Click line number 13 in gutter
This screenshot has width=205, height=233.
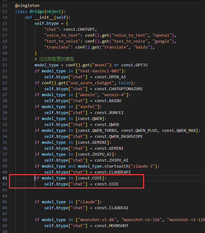point(5,12)
